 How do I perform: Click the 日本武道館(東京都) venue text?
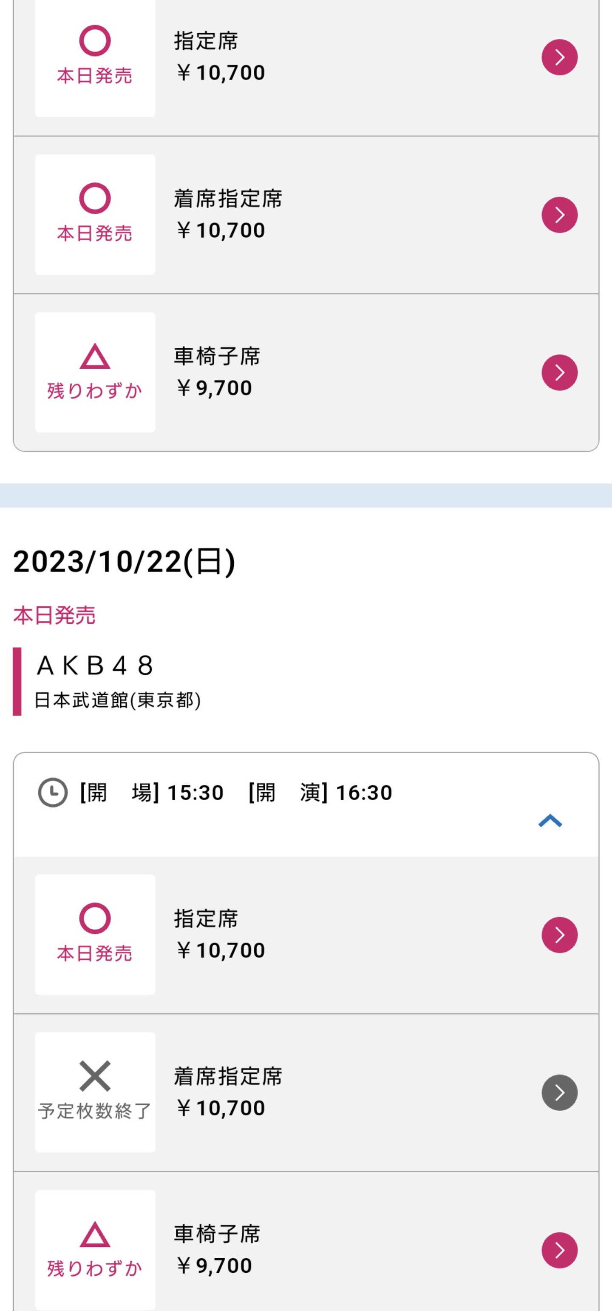118,700
